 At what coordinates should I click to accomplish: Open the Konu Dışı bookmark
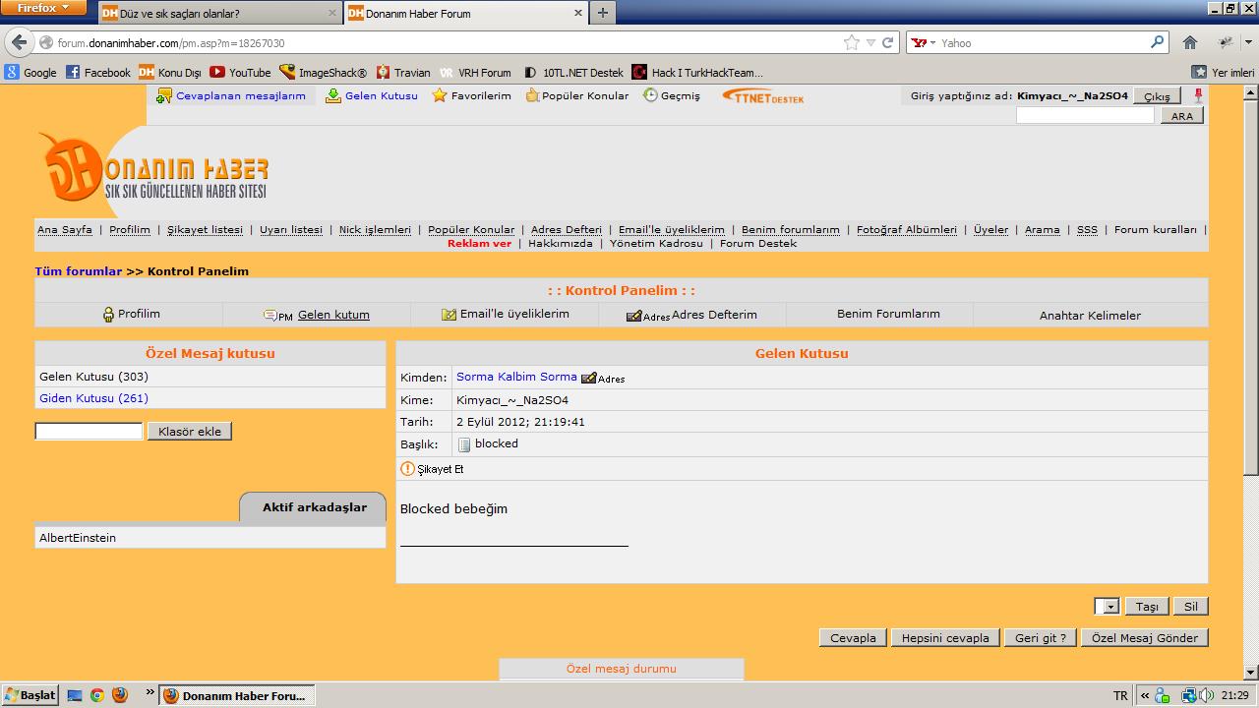169,72
